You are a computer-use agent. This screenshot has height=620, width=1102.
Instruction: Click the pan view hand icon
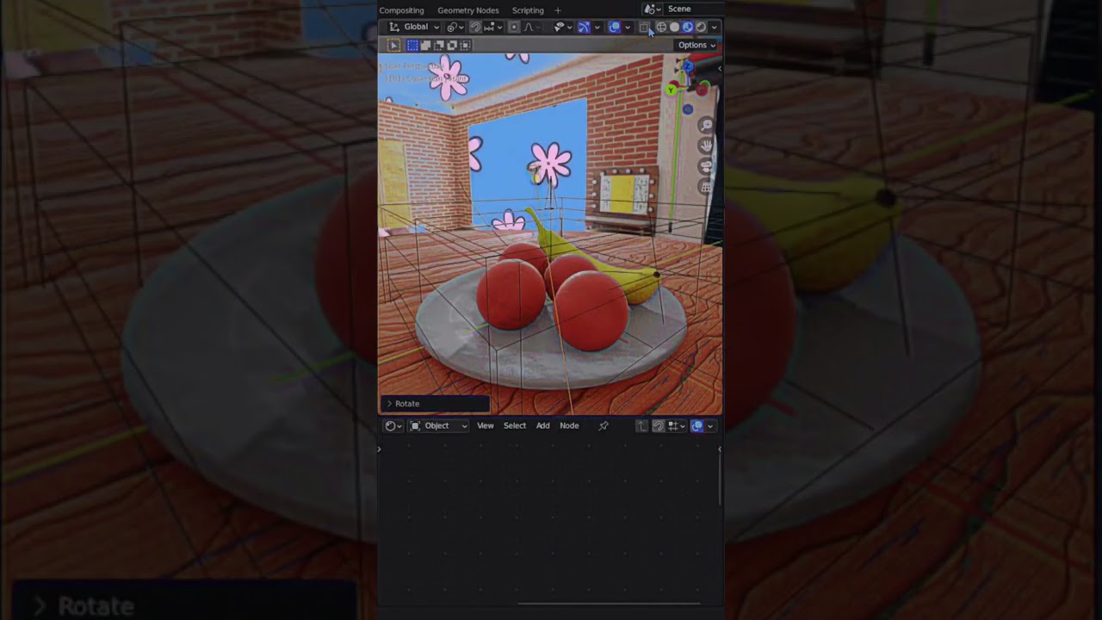coord(706,146)
